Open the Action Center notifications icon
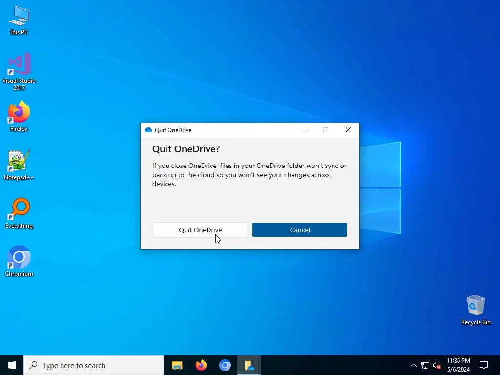The image size is (500, 375). 484,365
